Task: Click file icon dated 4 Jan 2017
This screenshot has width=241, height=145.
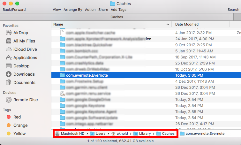Action: [62, 33]
